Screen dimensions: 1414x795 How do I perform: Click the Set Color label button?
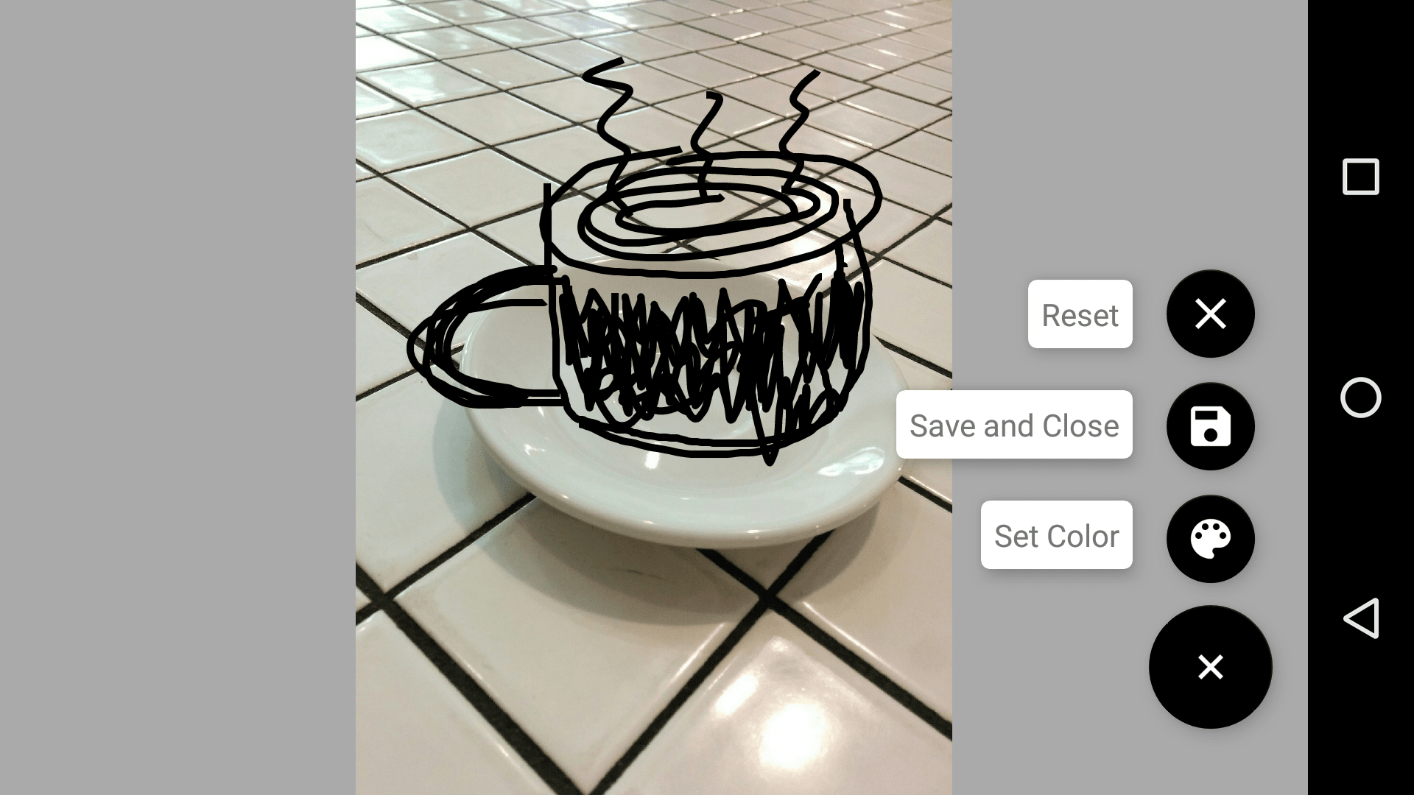[x=1055, y=535]
